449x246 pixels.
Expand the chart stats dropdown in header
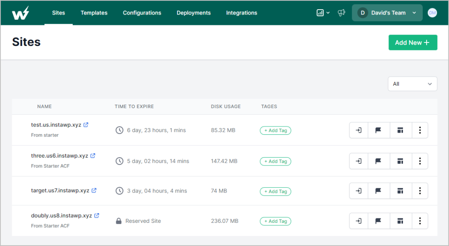click(x=323, y=13)
